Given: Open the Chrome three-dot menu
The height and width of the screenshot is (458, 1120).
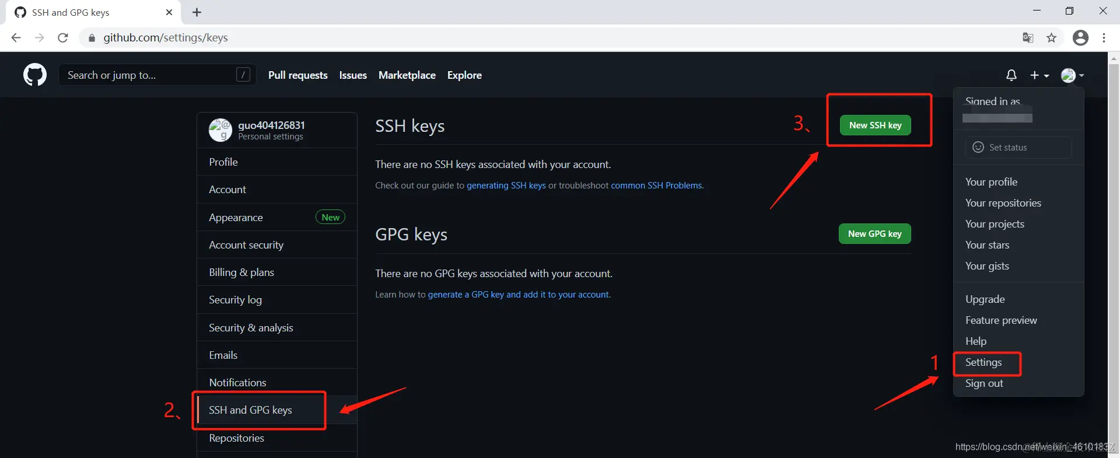Looking at the screenshot, I should pos(1104,38).
